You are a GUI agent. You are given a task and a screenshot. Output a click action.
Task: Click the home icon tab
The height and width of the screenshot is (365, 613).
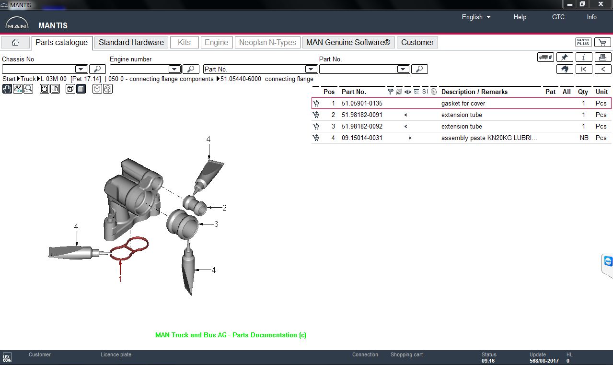(15, 42)
